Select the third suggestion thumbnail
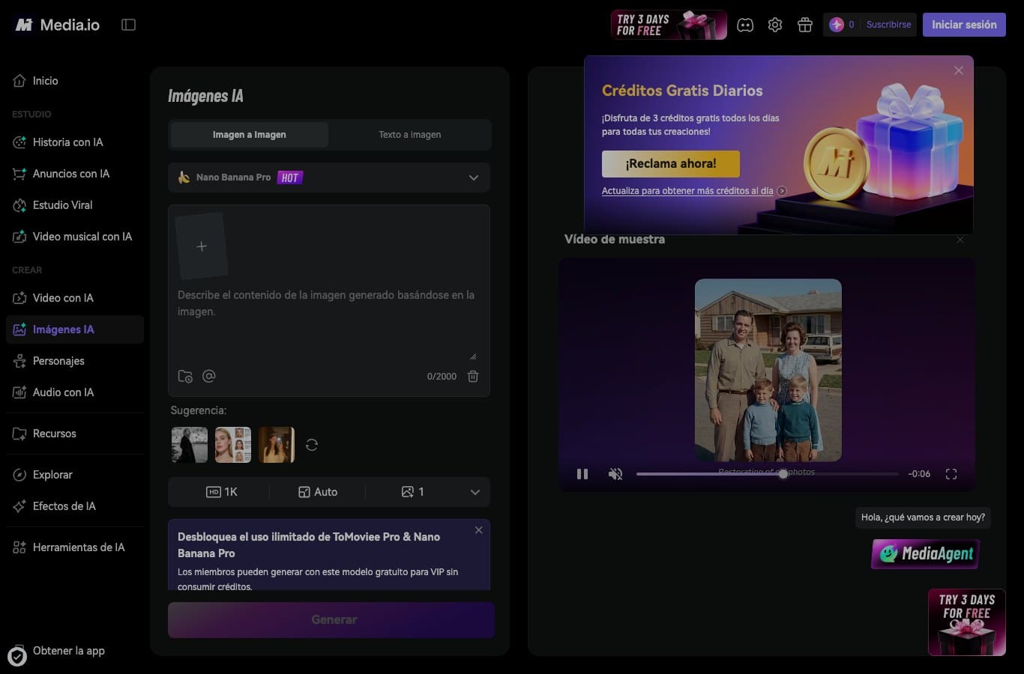 click(277, 445)
